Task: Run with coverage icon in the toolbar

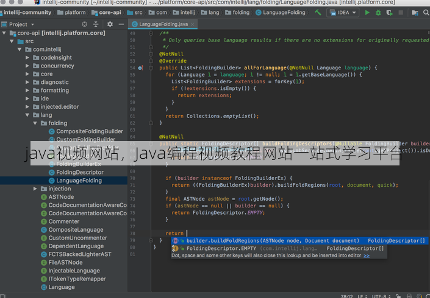Action: 389,13
